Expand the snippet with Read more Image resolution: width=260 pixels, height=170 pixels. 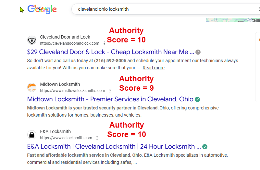click(x=154, y=68)
